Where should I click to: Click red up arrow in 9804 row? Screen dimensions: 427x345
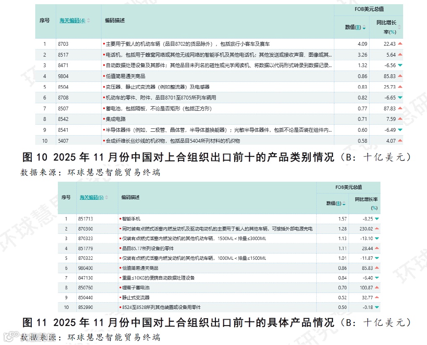click(x=400, y=76)
